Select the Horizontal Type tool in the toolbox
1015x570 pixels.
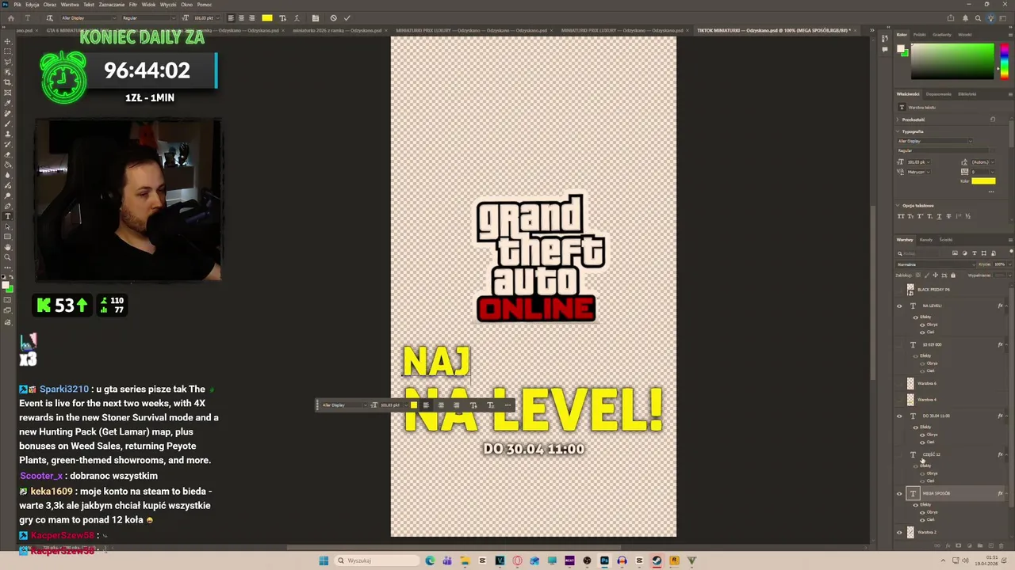pyautogui.click(x=8, y=216)
